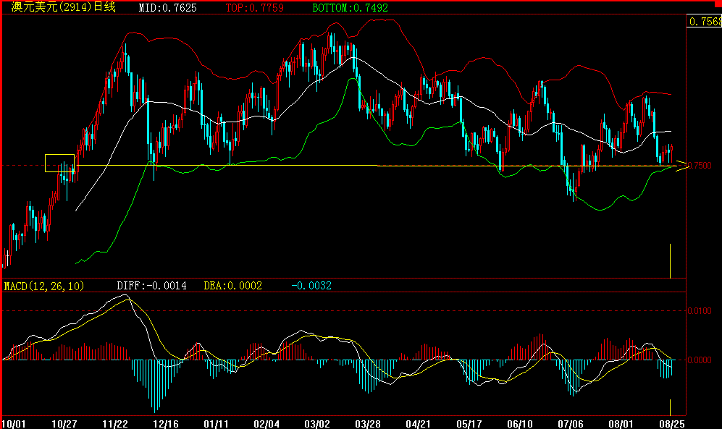Image resolution: width=722 pixels, height=429 pixels.
Task: Select the DIFF:-0.0014 reading
Action: coord(151,286)
